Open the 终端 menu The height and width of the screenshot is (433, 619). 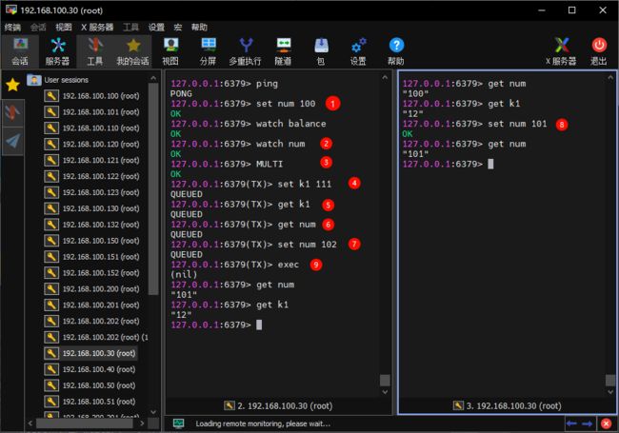[x=12, y=28]
